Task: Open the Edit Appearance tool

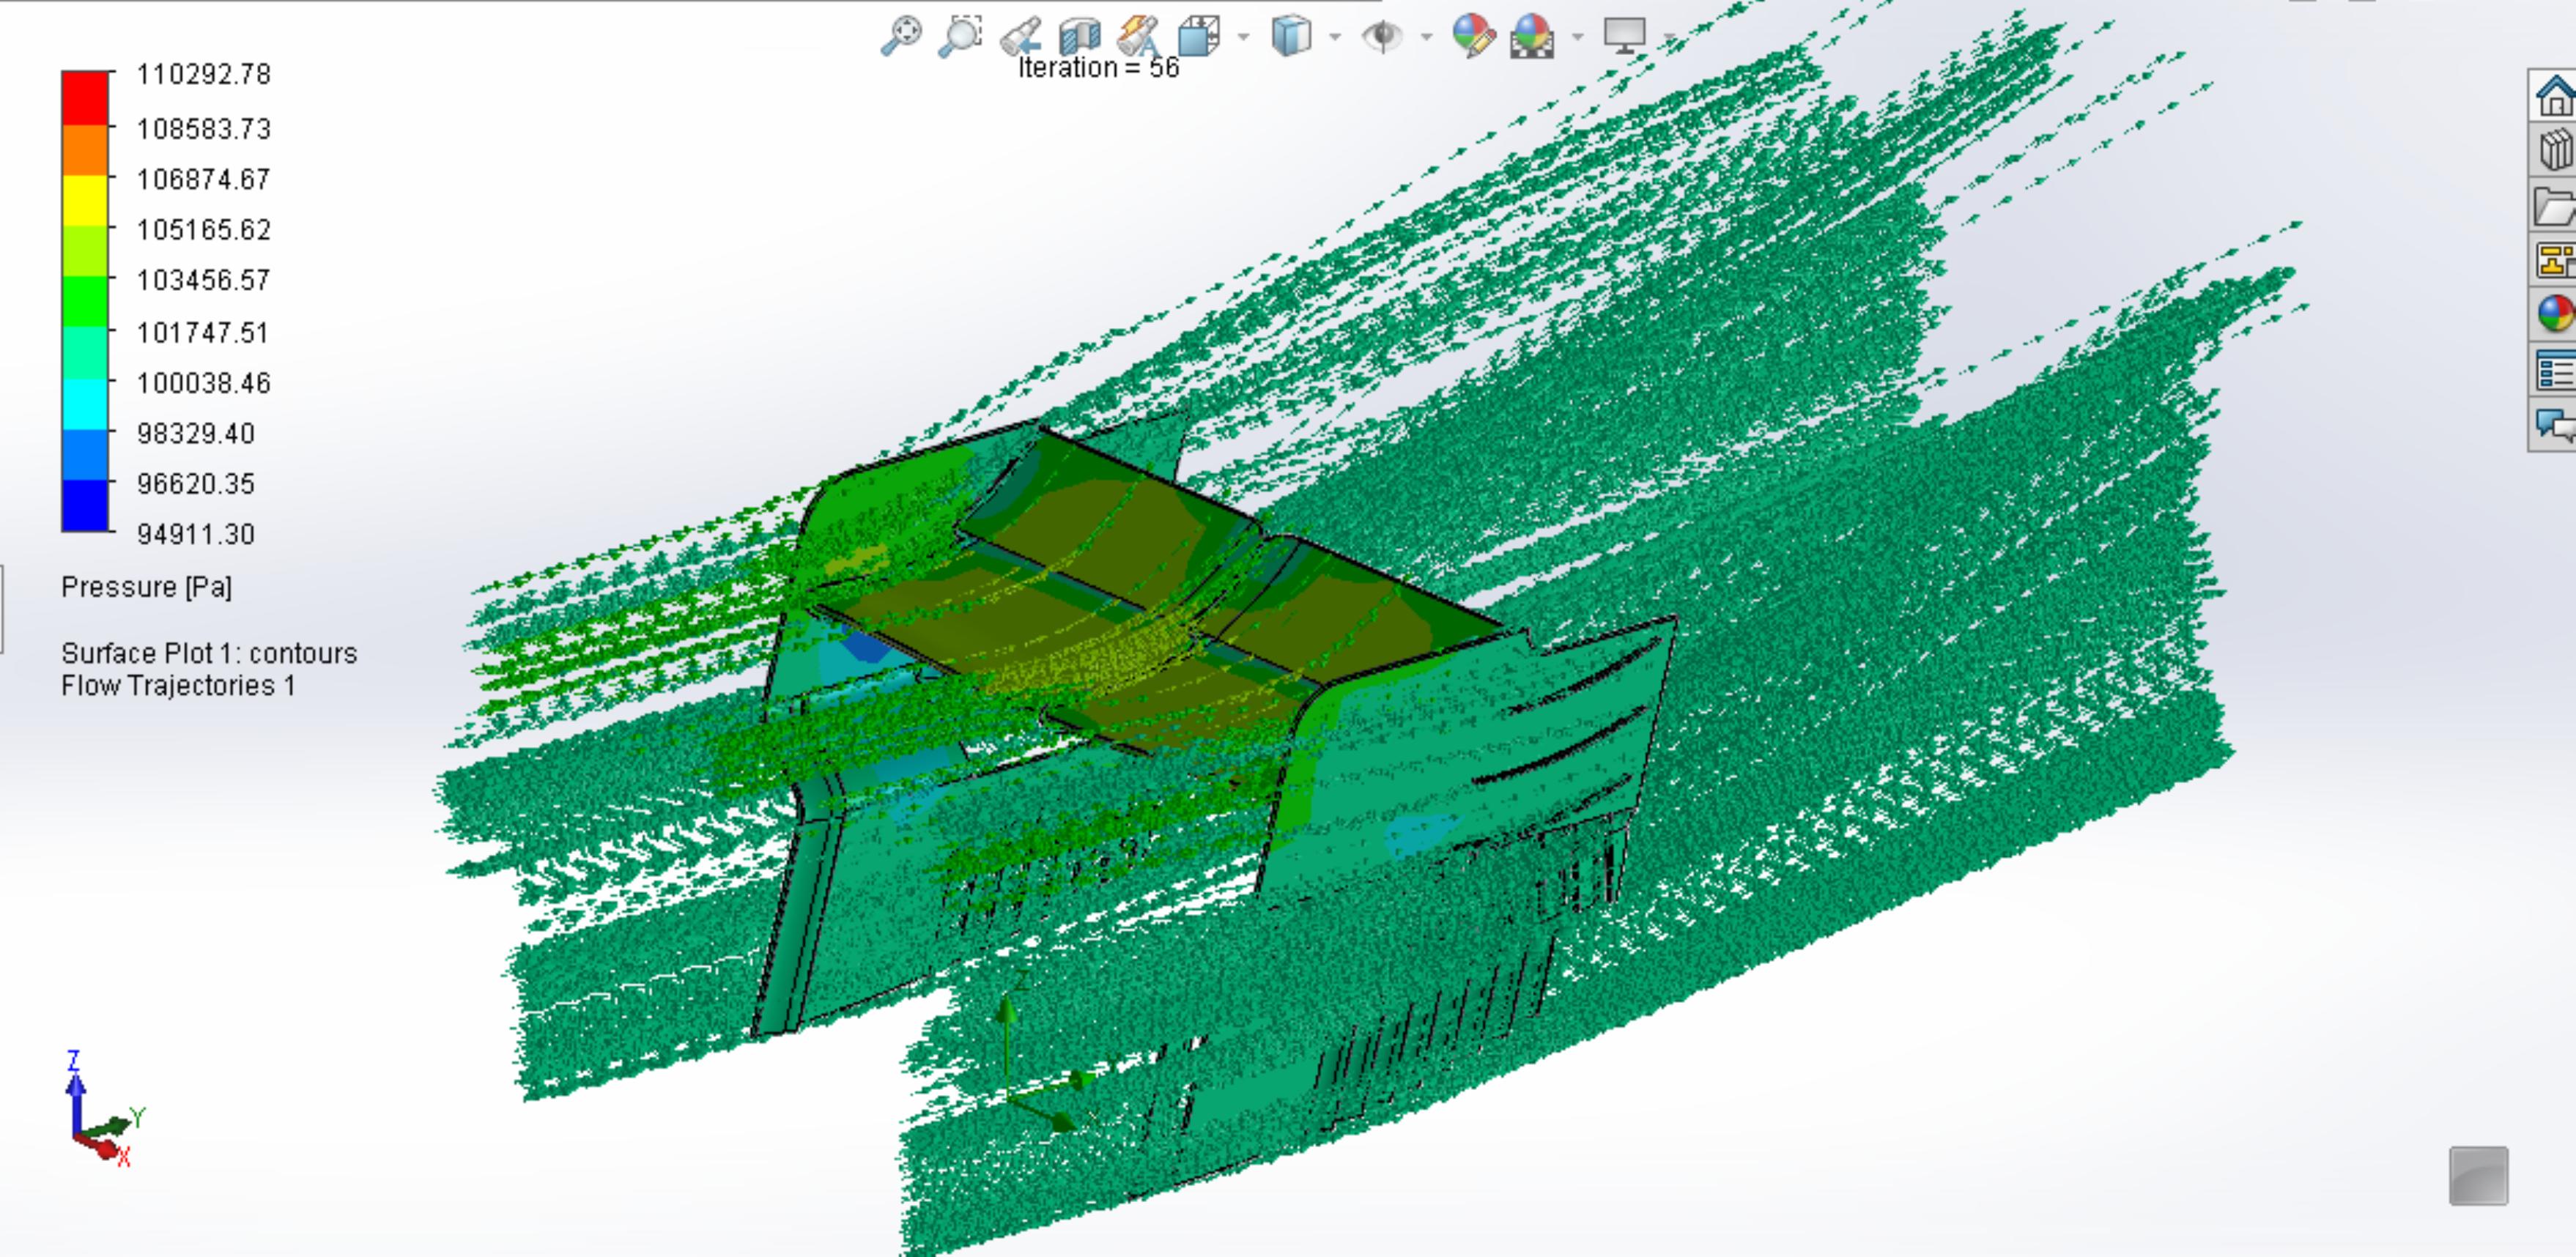Action: [x=1473, y=36]
